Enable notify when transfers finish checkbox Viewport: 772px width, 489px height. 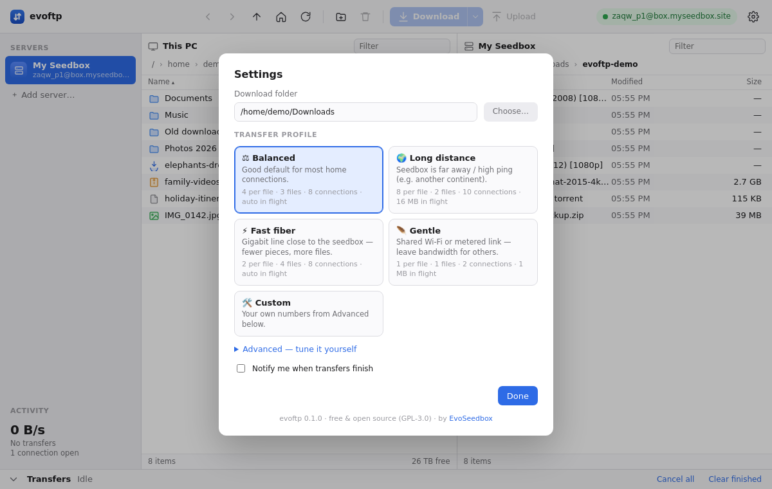[x=241, y=369]
